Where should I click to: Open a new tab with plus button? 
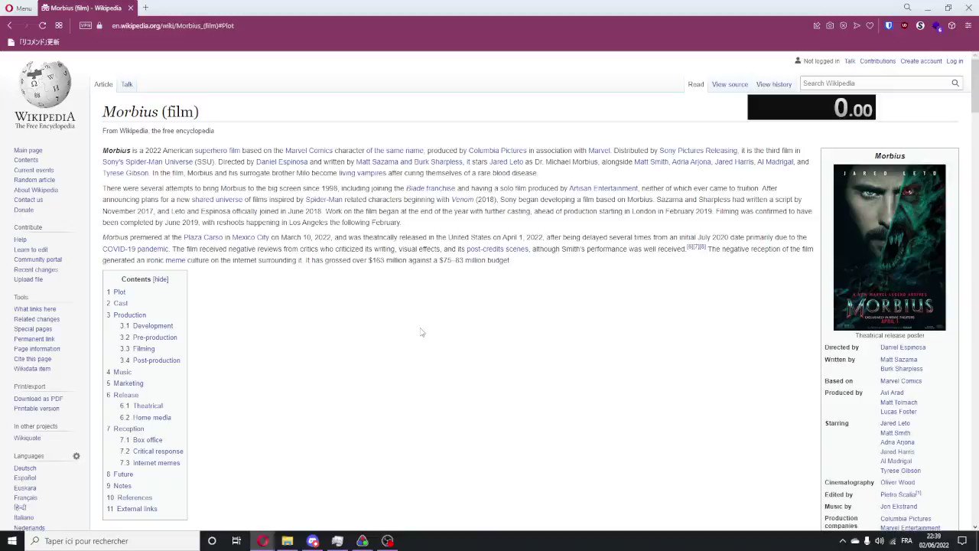pyautogui.click(x=145, y=8)
